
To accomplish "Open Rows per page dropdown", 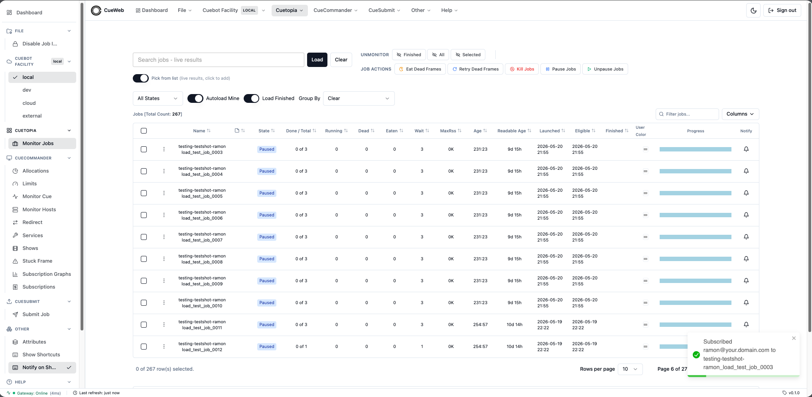I will pyautogui.click(x=630, y=369).
